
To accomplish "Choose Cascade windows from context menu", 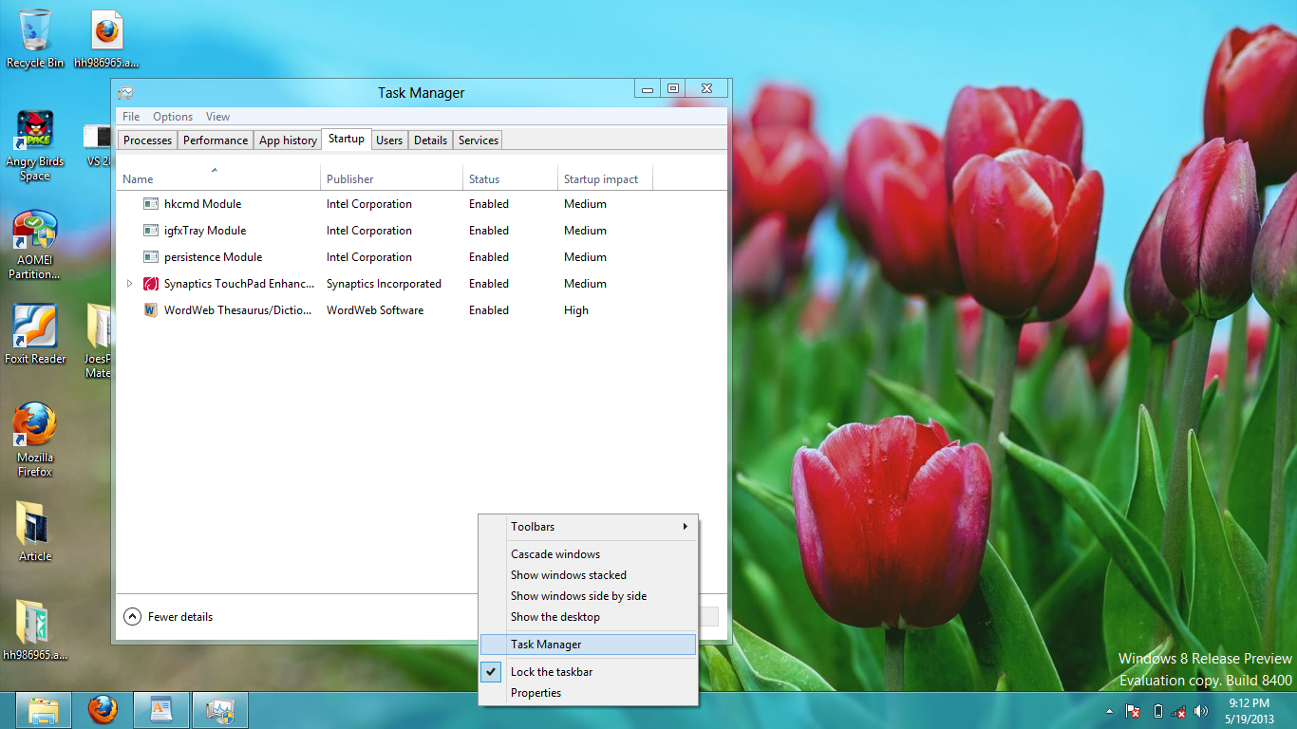I will (588, 554).
